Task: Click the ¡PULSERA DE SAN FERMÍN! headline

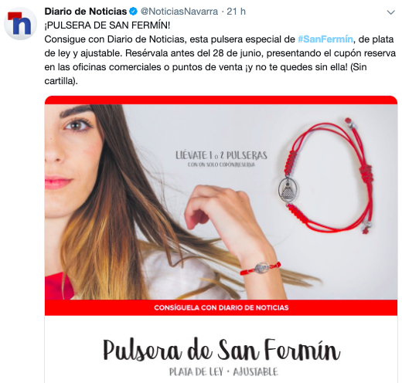Action: (107, 25)
